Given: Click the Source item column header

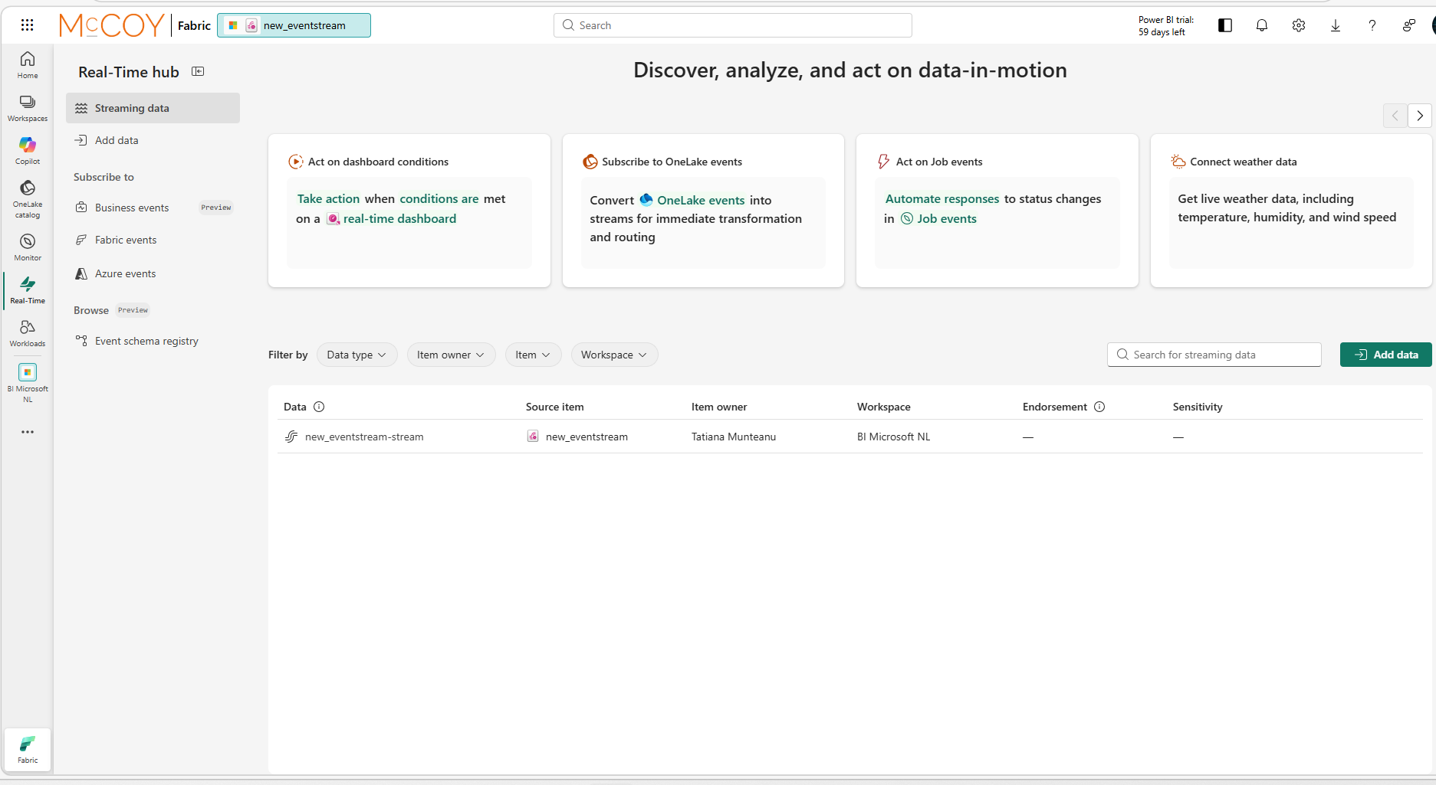Looking at the screenshot, I should tap(554, 407).
